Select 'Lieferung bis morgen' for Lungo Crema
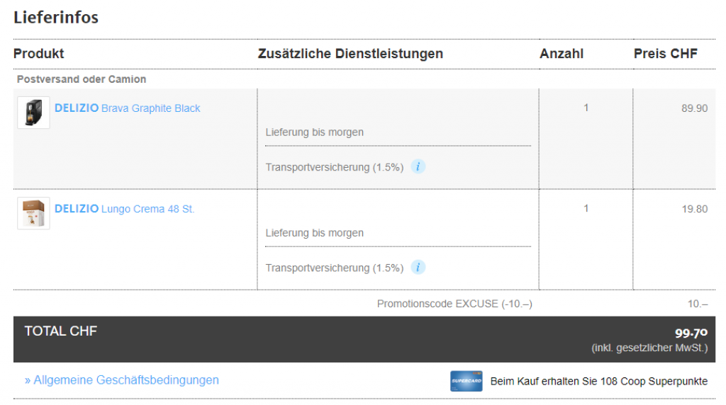The width and height of the screenshot is (726, 405). (315, 233)
